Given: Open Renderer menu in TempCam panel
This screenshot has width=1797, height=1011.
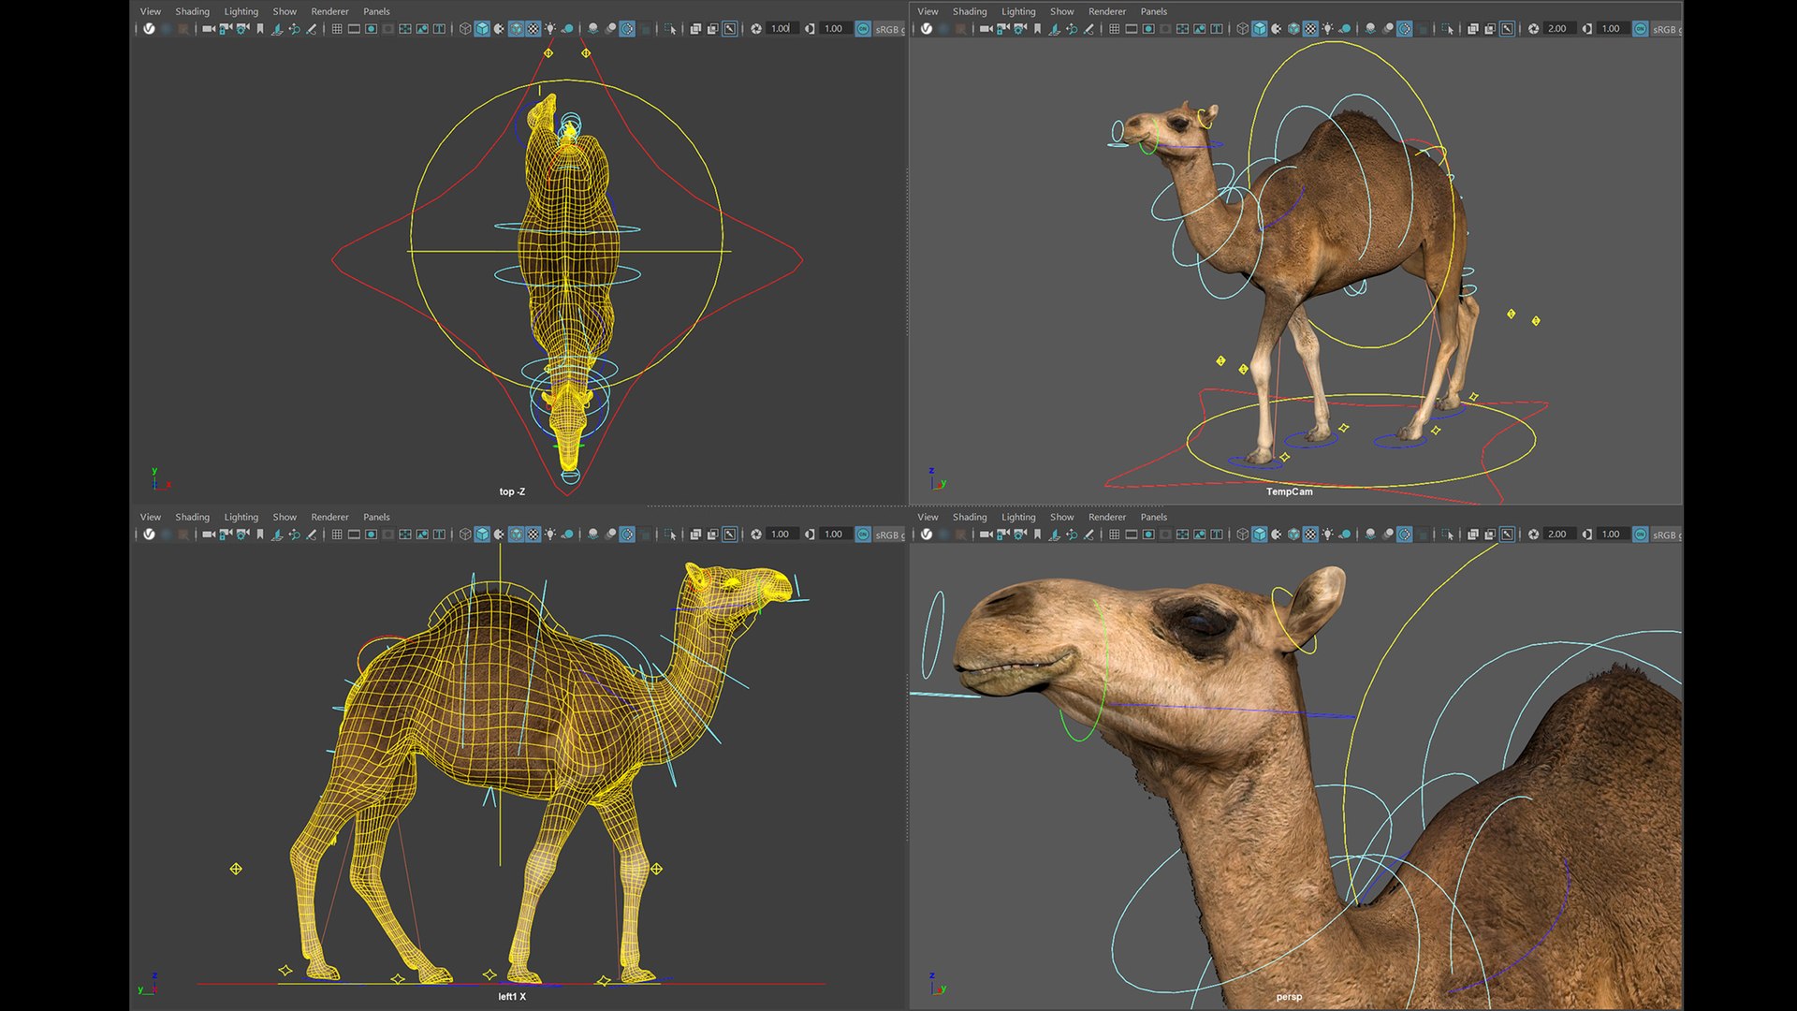Looking at the screenshot, I should [1107, 11].
